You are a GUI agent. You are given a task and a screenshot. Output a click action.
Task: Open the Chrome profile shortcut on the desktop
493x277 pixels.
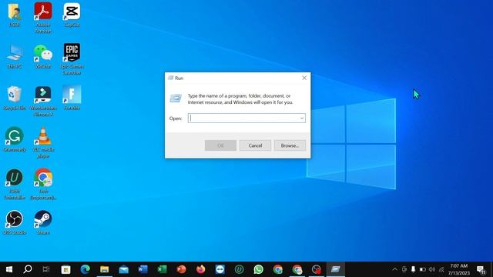(43, 184)
